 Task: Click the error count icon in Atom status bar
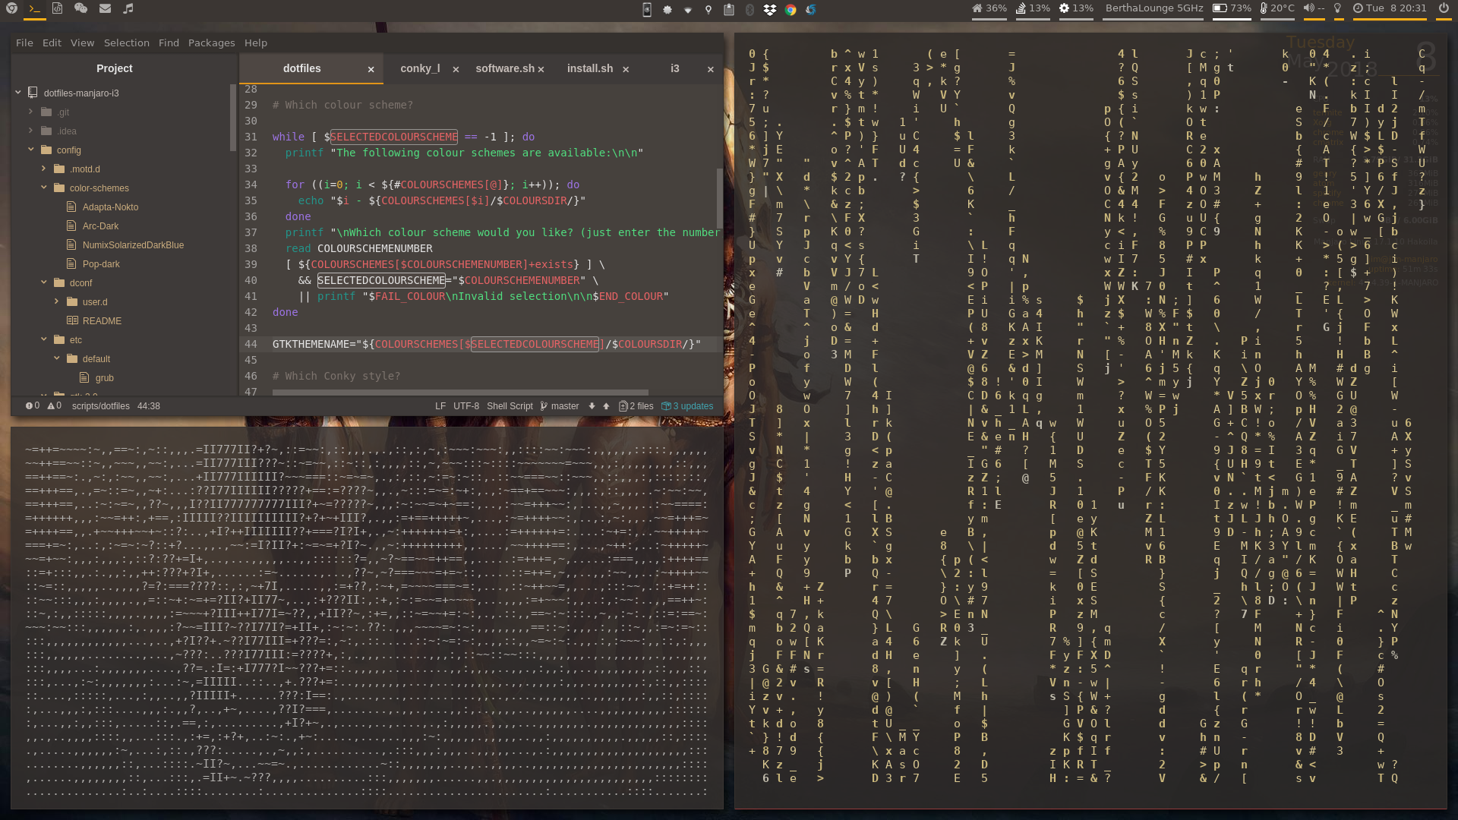coord(33,406)
